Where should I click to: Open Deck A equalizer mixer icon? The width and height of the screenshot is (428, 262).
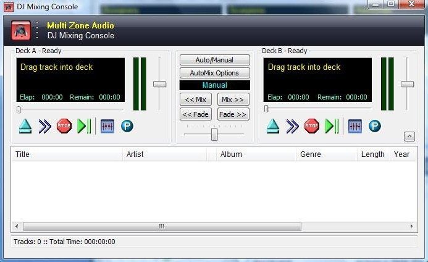[x=107, y=126]
